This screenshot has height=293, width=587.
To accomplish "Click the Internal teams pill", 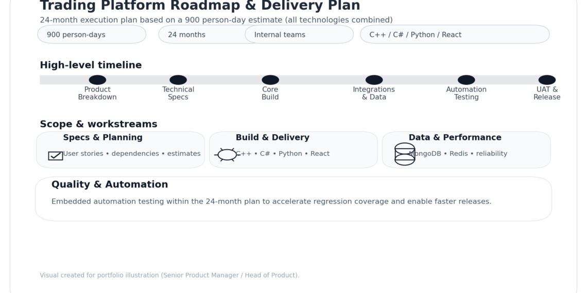I will coord(299,34).
